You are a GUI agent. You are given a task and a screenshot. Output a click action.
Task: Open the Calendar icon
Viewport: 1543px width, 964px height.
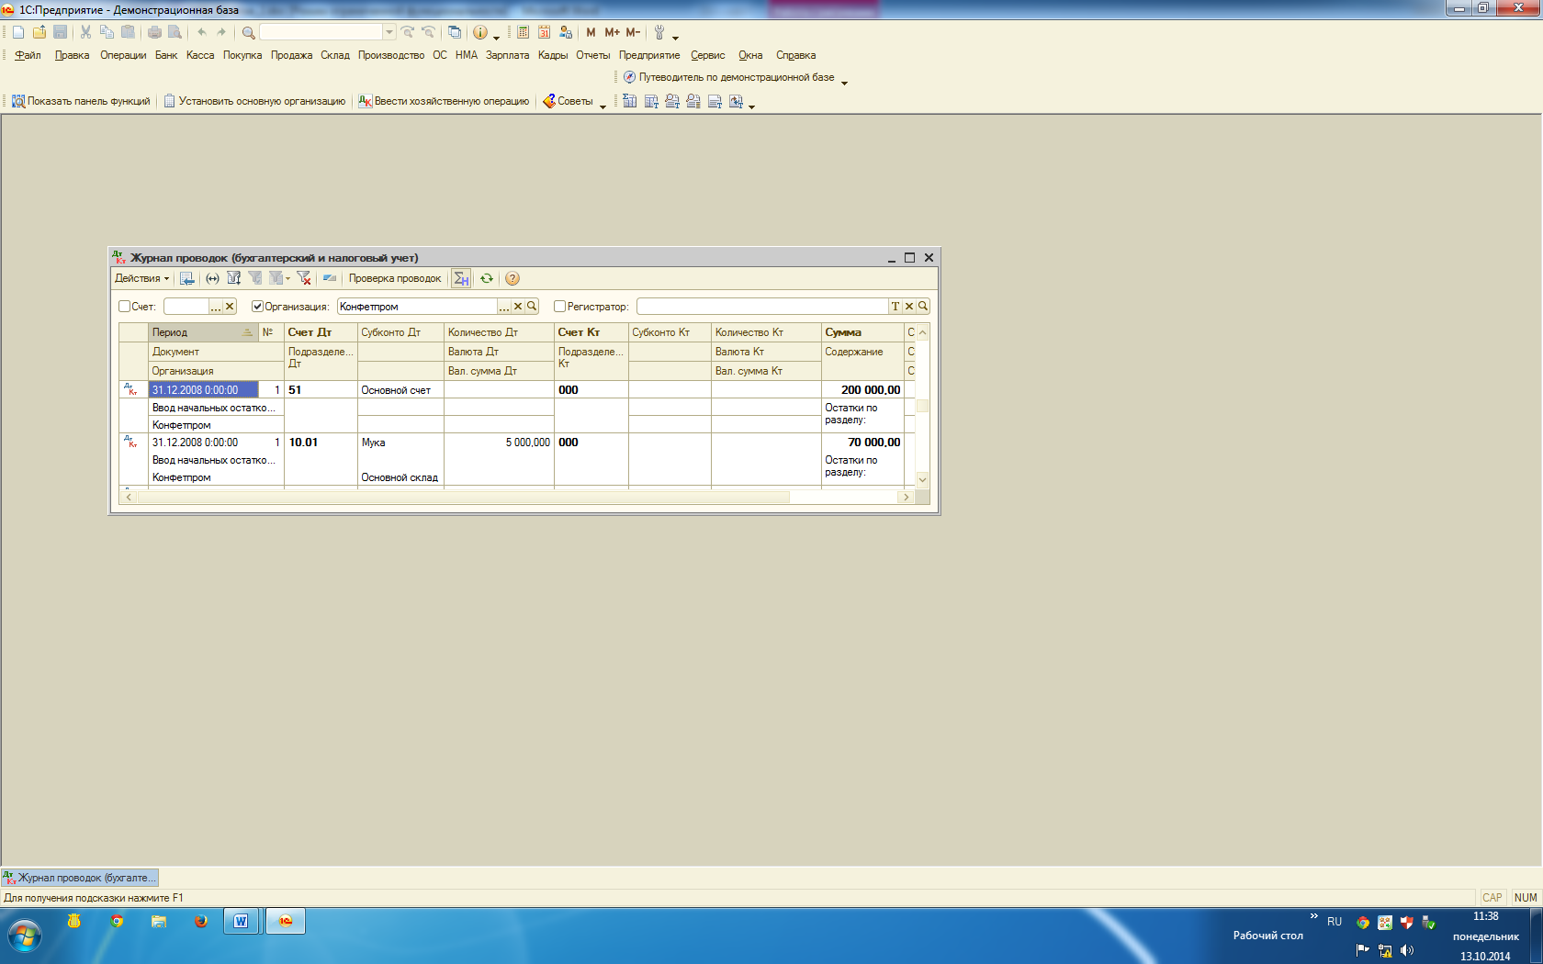tap(544, 32)
